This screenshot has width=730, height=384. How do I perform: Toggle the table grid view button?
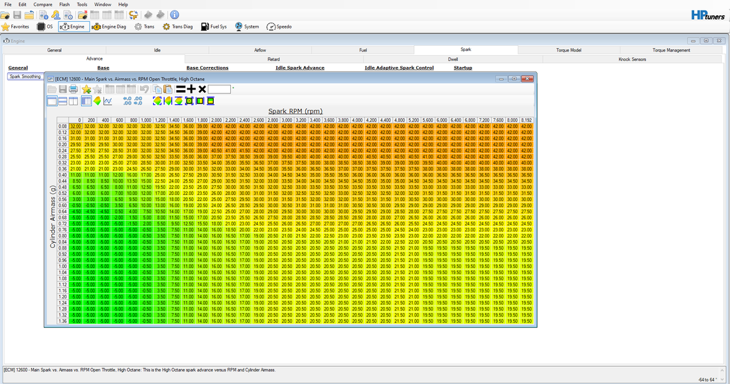86,101
